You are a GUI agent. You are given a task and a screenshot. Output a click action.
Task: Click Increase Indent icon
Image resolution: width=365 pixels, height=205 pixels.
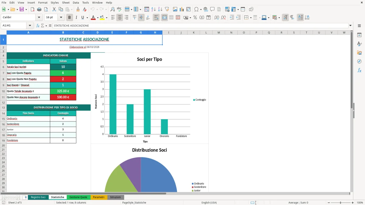pyautogui.click(x=232, y=18)
